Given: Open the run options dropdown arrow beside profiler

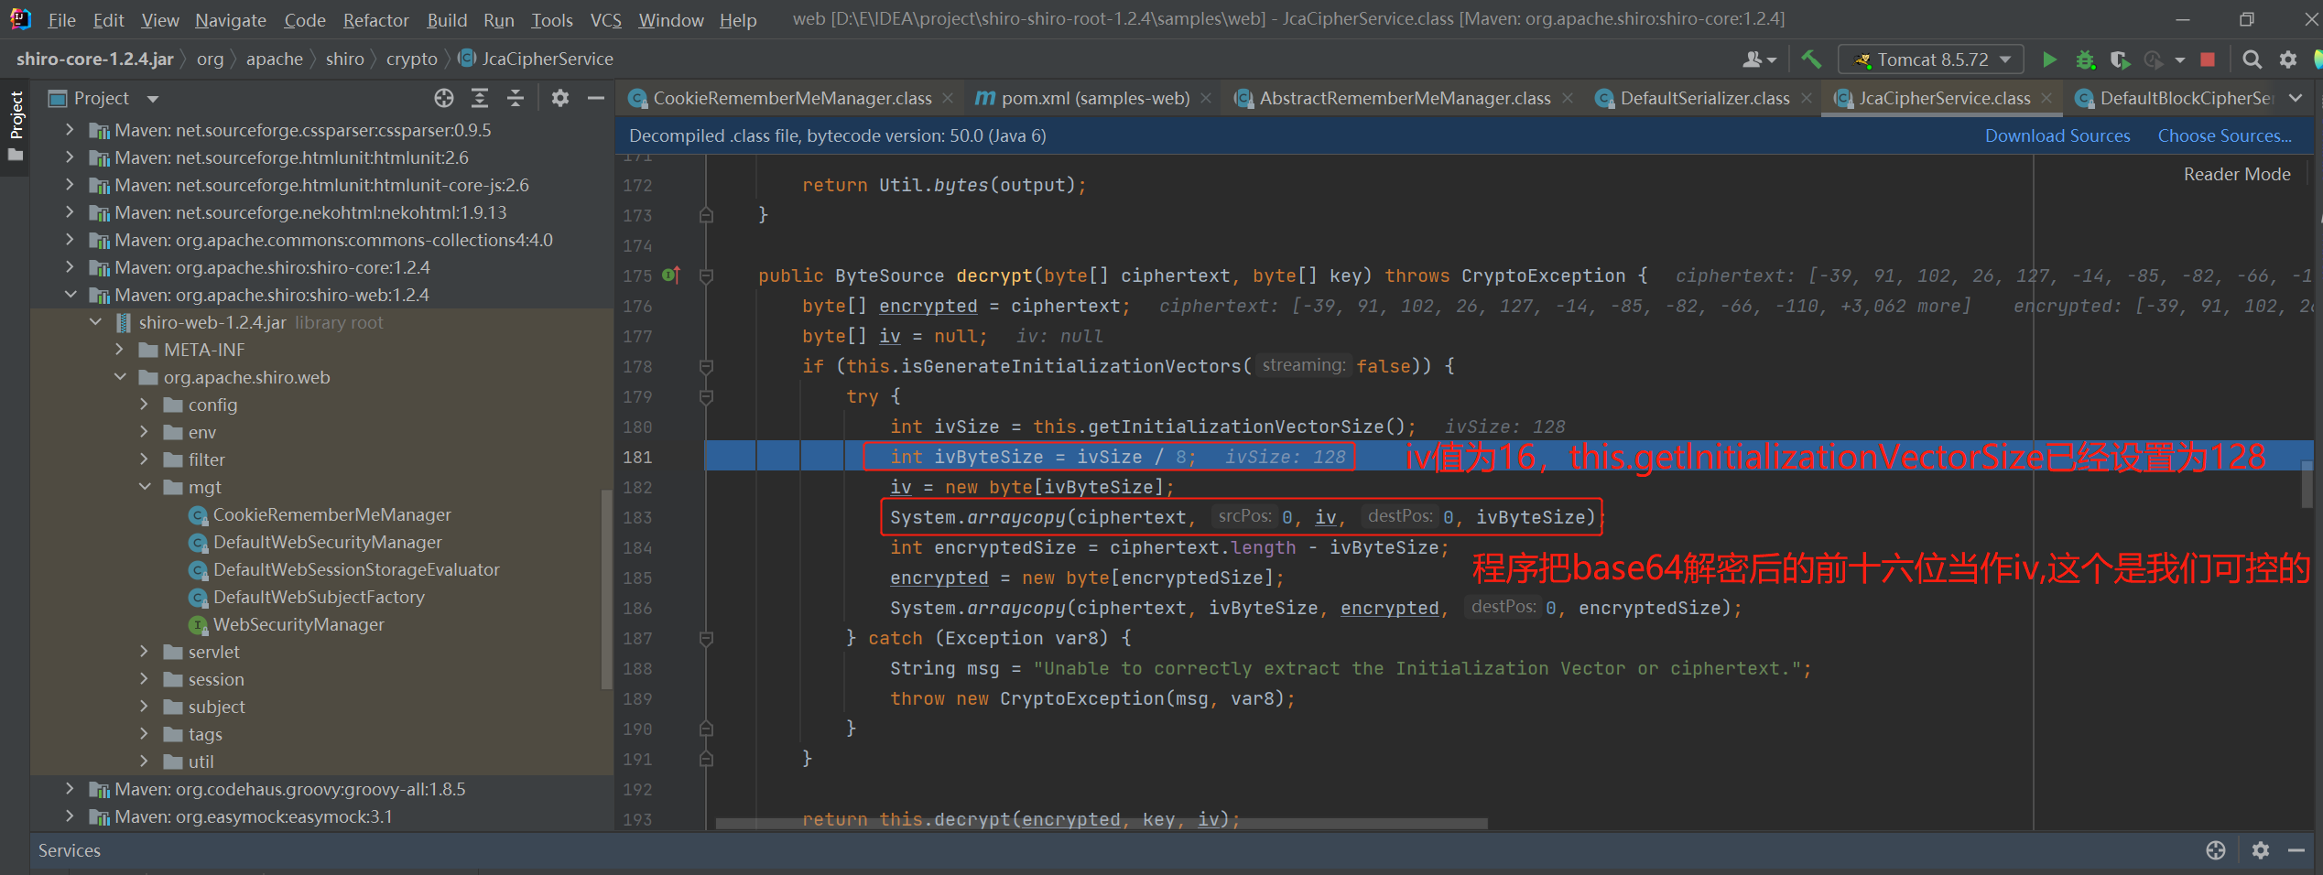Looking at the screenshot, I should tap(2179, 60).
